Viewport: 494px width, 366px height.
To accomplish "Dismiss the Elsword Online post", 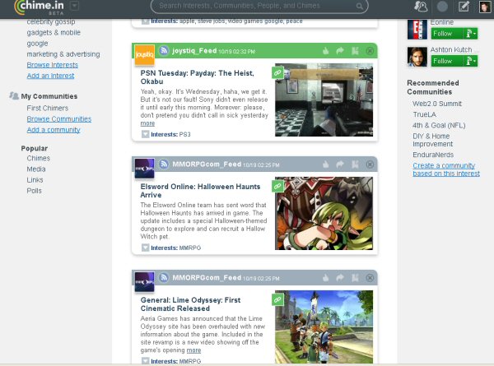I will [x=370, y=164].
